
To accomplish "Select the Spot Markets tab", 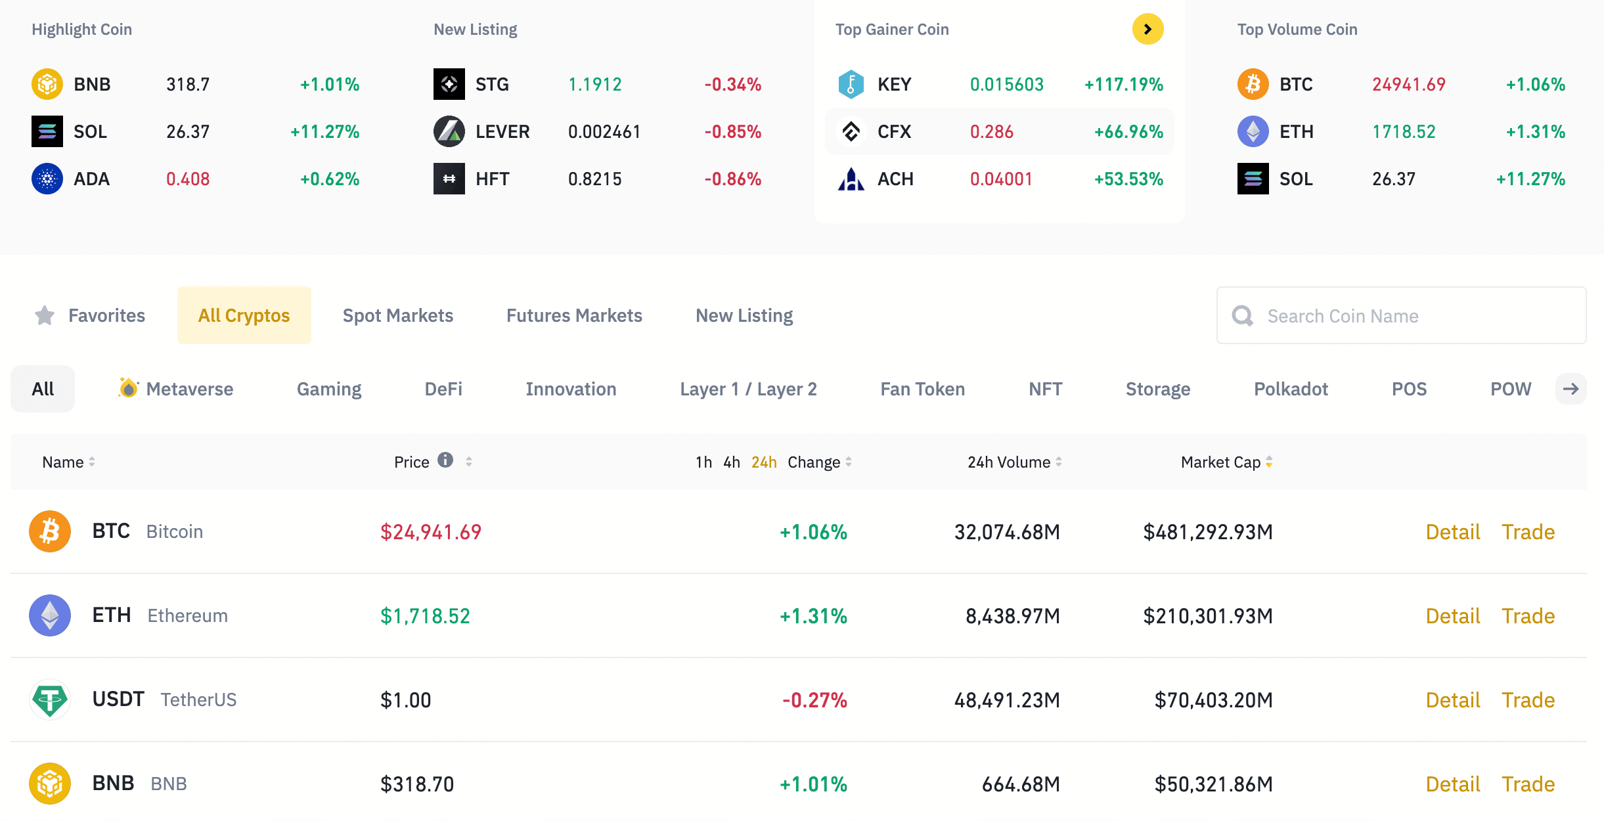I will pyautogui.click(x=398, y=315).
